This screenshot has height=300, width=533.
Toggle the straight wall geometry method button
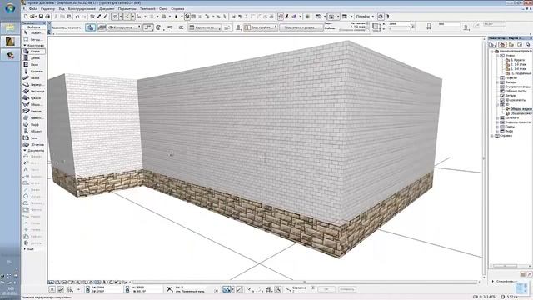pos(148,27)
